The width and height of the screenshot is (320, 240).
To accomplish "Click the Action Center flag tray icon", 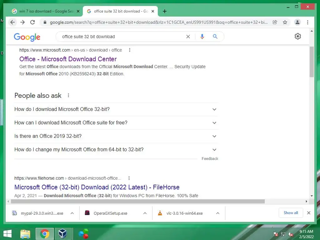I will [276, 234].
